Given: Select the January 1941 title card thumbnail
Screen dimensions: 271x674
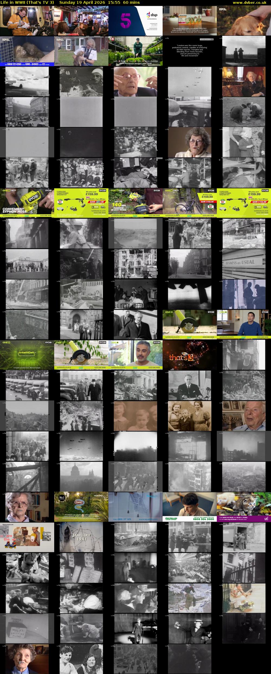Looking at the screenshot, I should tap(81, 537).
